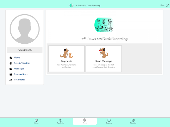Screen dimensions: 170x127
Task: Open the Send Message card
Action: [104, 59]
